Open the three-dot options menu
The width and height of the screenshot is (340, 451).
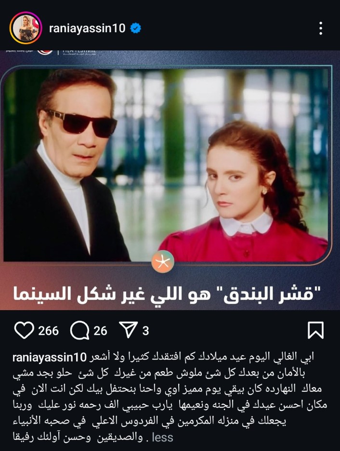pyautogui.click(x=321, y=28)
